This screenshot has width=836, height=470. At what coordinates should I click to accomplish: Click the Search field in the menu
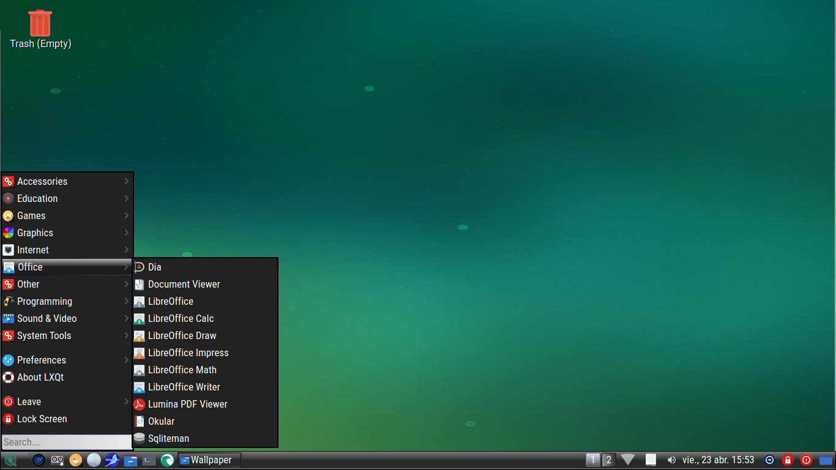(67, 442)
